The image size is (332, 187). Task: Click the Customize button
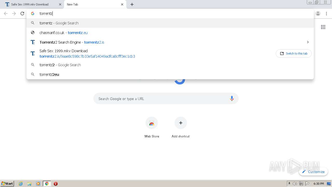[313, 172]
